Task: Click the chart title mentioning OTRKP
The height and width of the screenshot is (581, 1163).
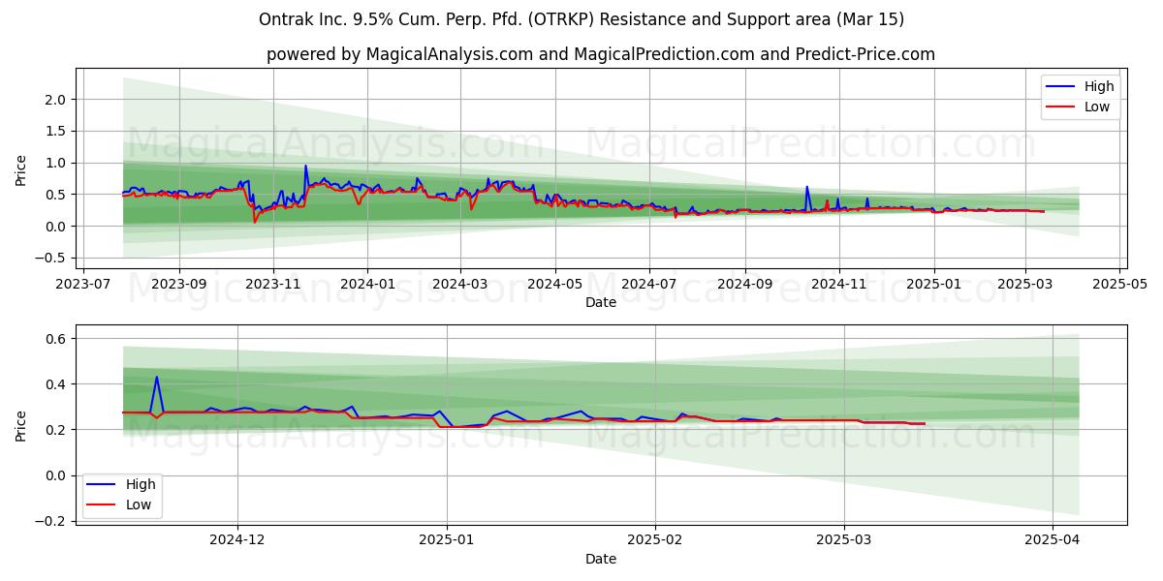Action: click(581, 19)
